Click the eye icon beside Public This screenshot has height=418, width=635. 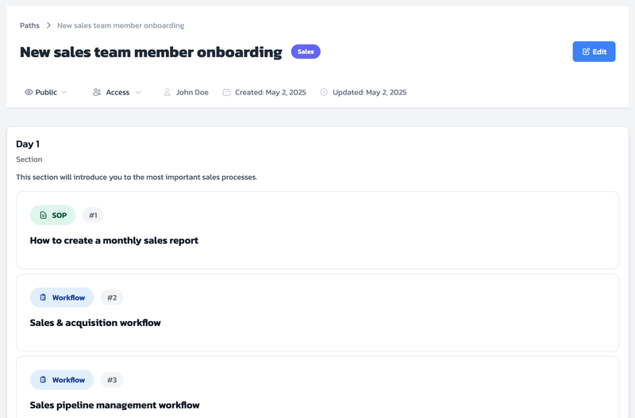pyautogui.click(x=29, y=93)
